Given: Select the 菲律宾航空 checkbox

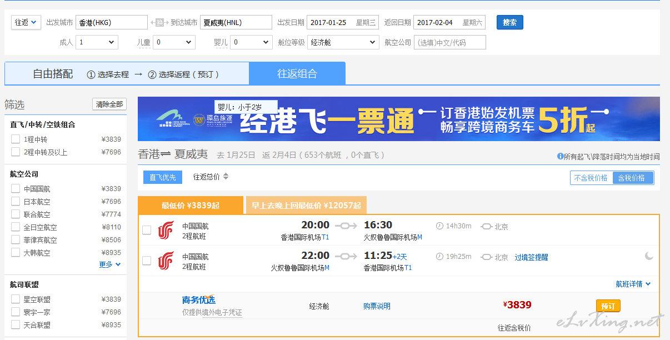Looking at the screenshot, I should 16,239.
